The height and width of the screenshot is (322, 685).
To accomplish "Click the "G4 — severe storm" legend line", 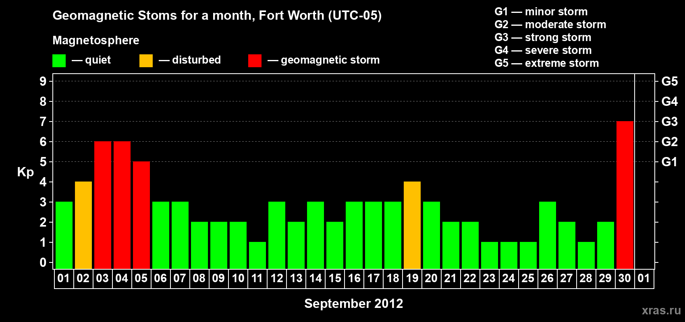I will (x=543, y=50).
